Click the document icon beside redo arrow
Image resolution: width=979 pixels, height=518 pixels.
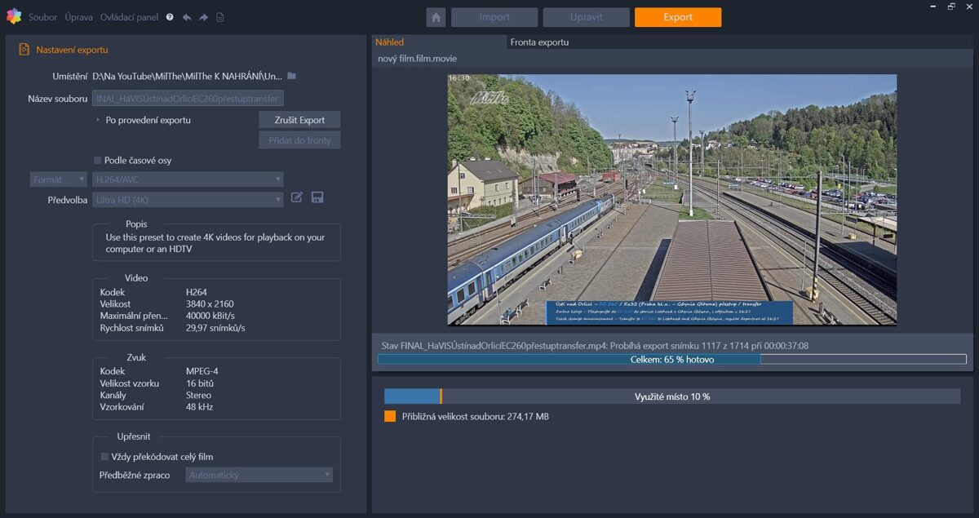pyautogui.click(x=220, y=17)
